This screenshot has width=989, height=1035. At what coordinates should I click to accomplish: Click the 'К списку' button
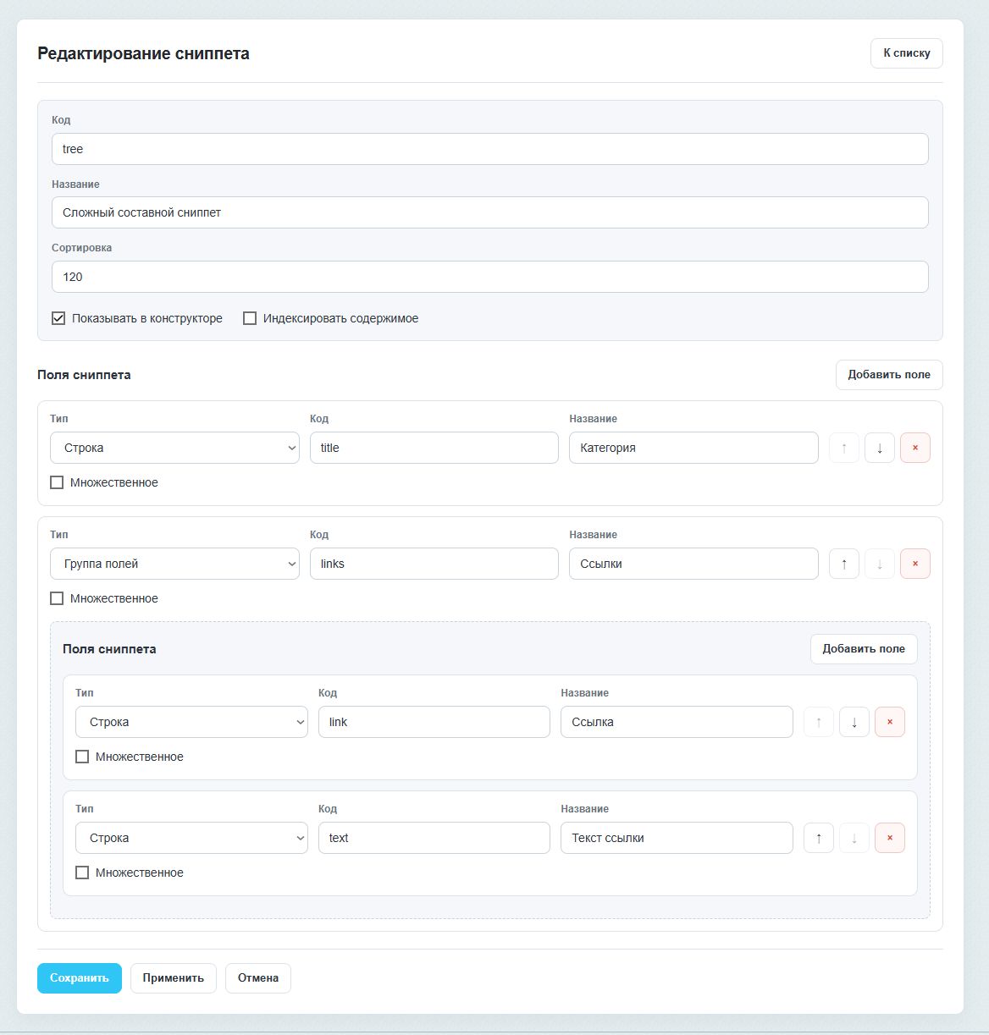pos(907,52)
